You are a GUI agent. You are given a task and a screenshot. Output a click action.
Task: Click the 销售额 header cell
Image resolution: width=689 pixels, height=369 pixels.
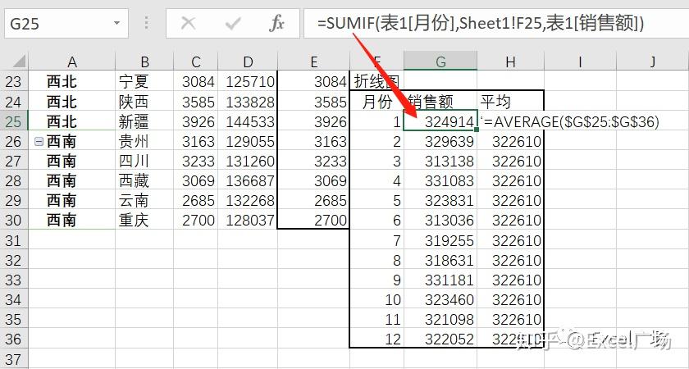[440, 102]
